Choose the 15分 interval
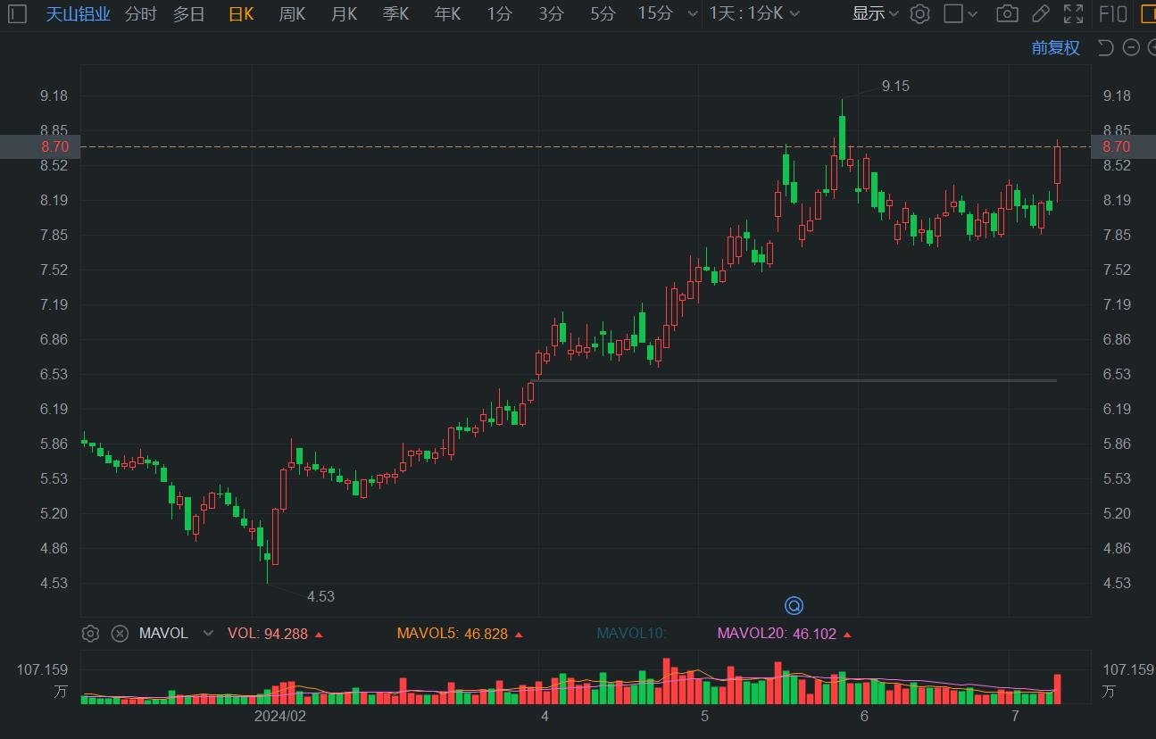Viewport: 1156px width, 739px height. (x=654, y=13)
